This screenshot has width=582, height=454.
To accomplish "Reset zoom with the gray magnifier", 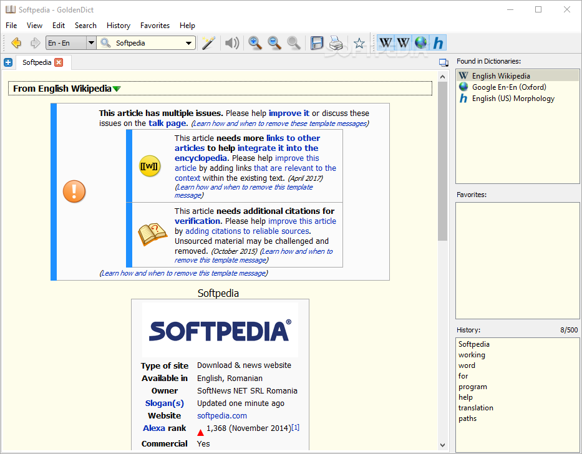I will (294, 43).
